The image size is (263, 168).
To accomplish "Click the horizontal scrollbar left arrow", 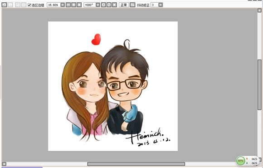I will point(4,164).
